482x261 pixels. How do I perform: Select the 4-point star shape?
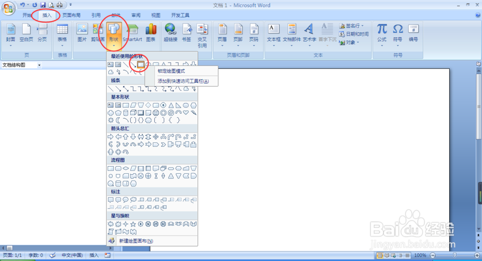point(126,224)
